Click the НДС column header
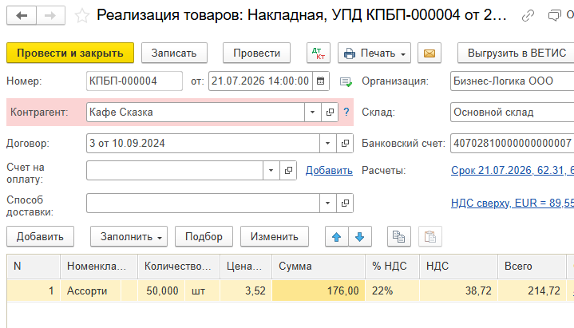The height and width of the screenshot is (328, 574). click(x=459, y=266)
